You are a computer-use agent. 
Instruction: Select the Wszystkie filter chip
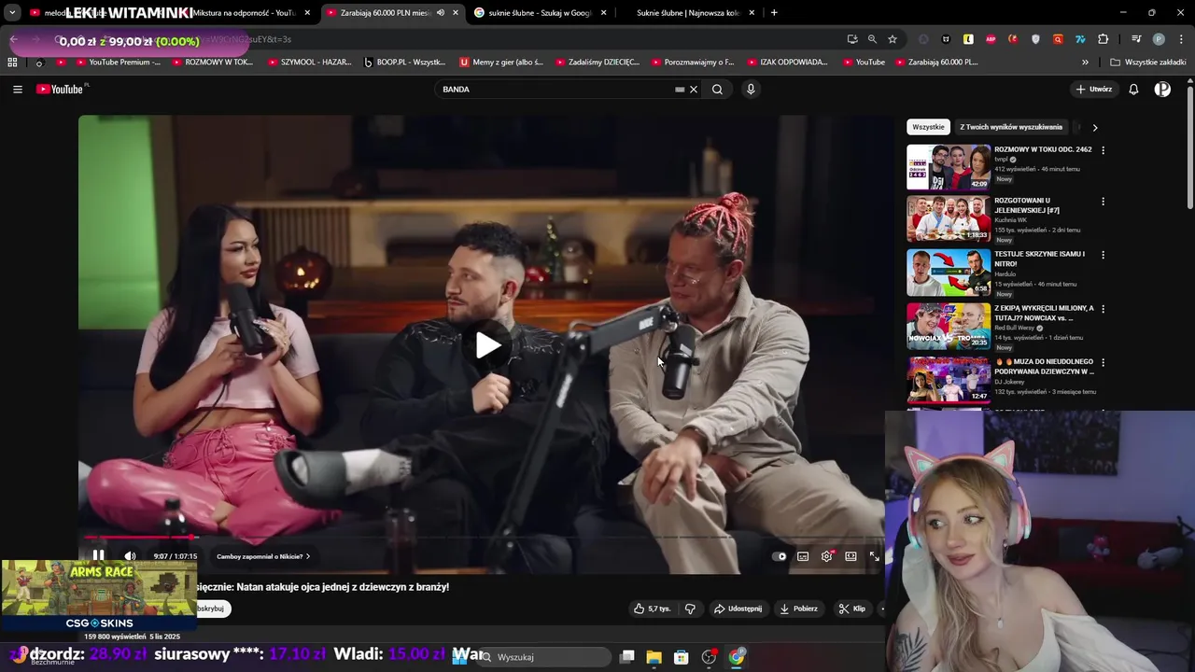[928, 127]
